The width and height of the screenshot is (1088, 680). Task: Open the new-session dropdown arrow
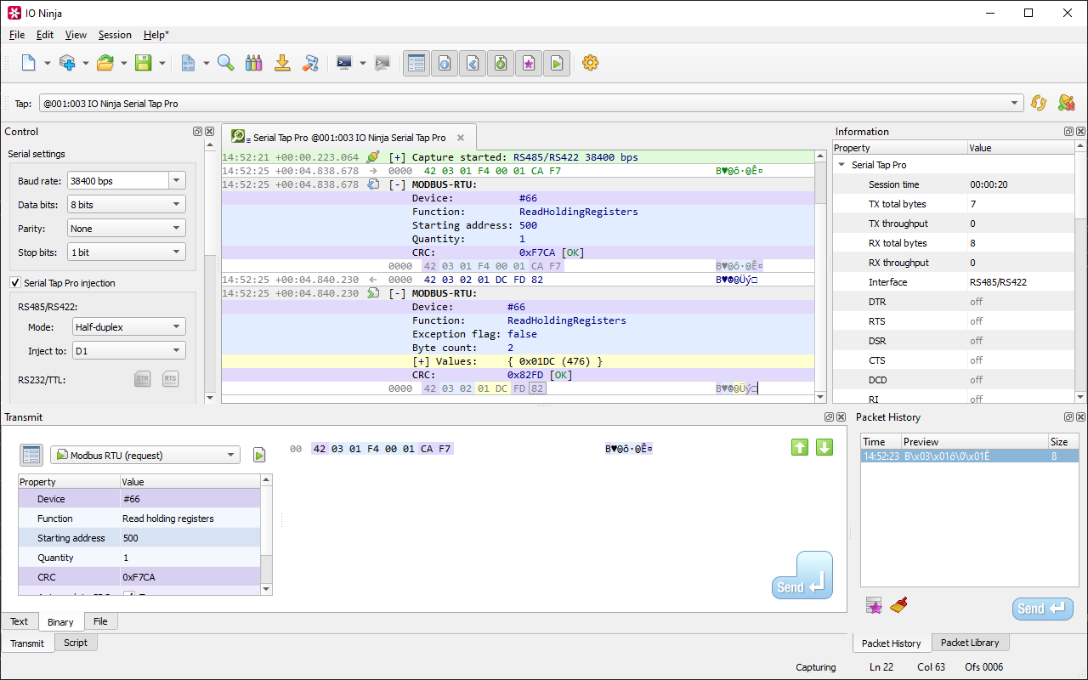click(x=47, y=63)
